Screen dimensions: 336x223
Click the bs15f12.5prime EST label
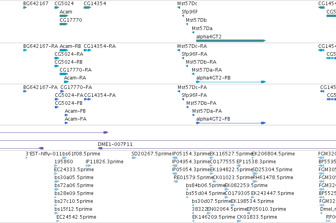pos(73,209)
